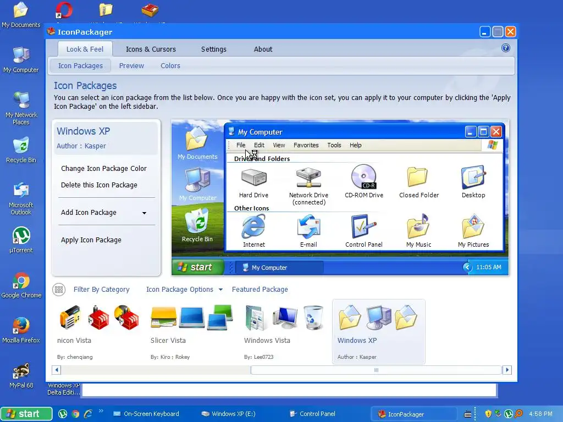563x422 pixels.
Task: Open the About tab
Action: tap(263, 49)
